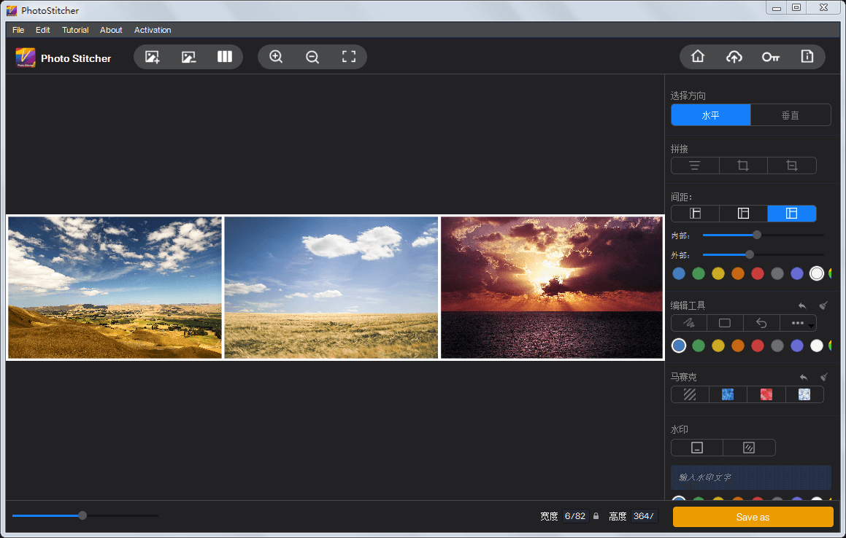Click the 高度 height value field

pyautogui.click(x=645, y=516)
